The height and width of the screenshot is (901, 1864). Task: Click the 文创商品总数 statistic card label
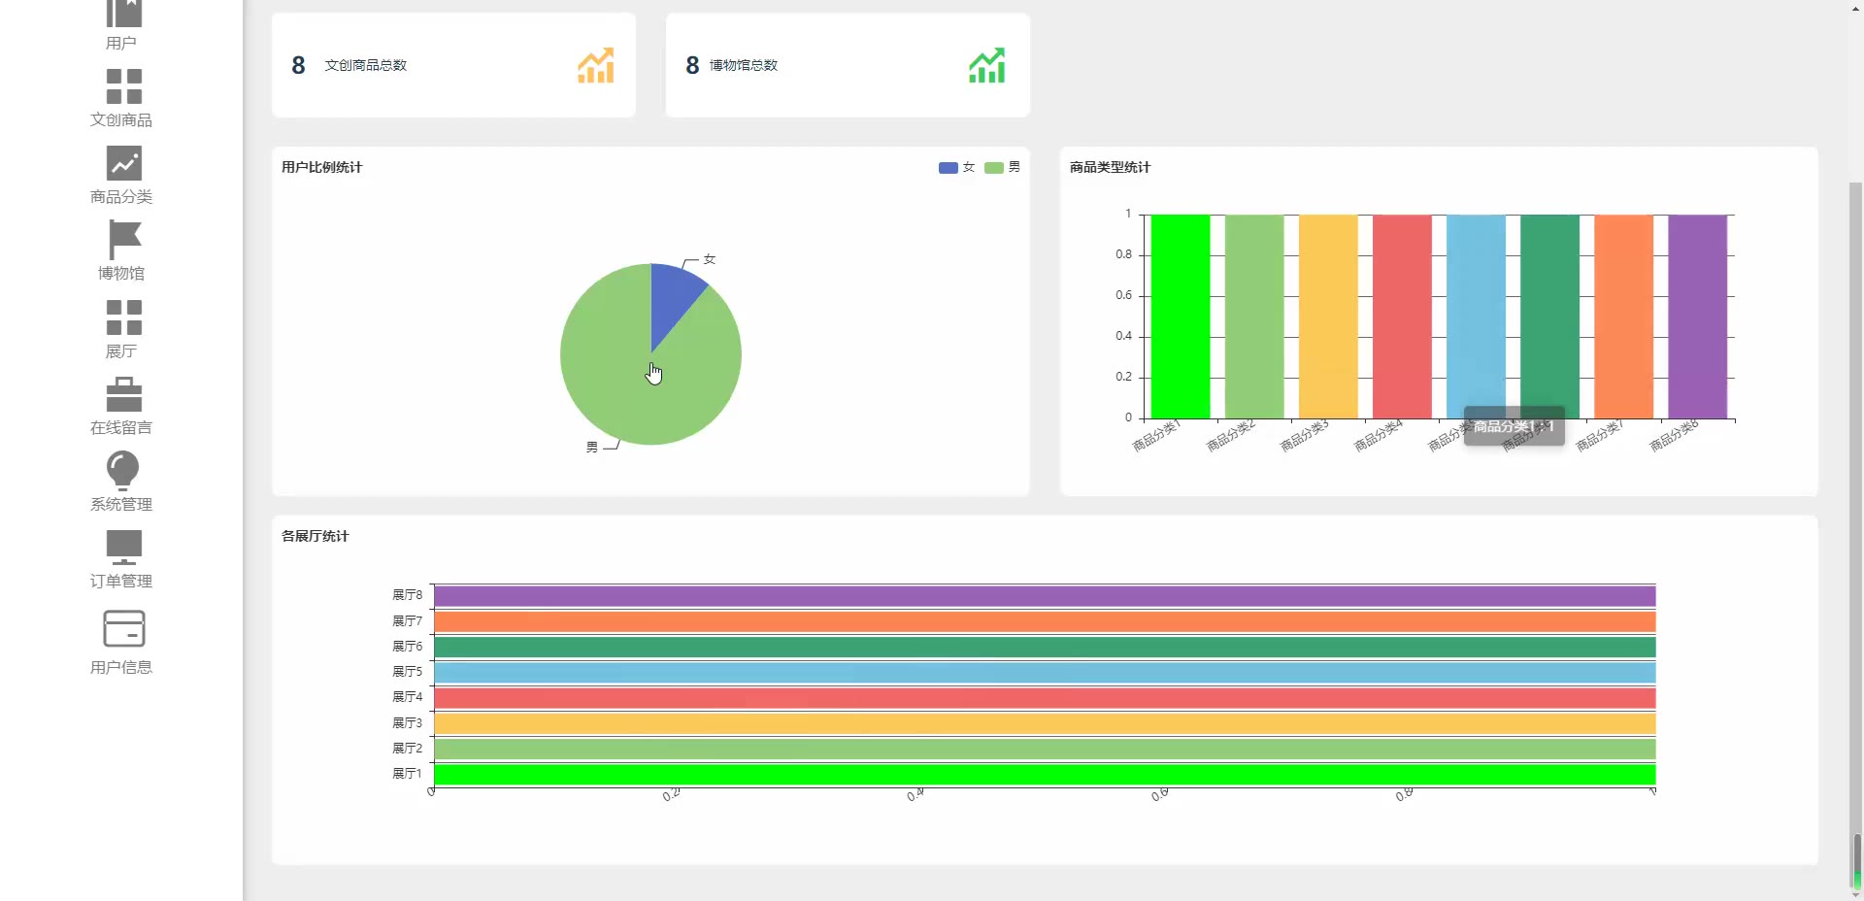[365, 65]
